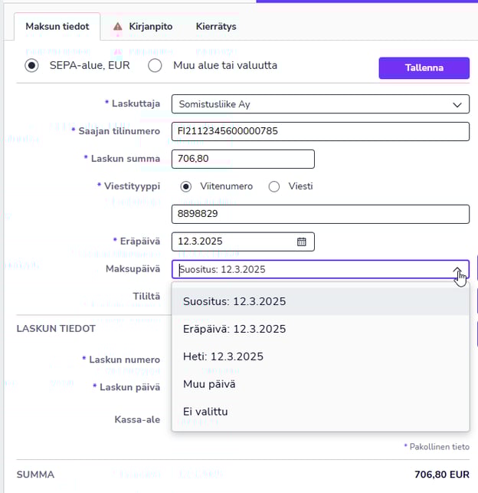Collapse the Maksupäivä dropdown arrow
The image size is (478, 493).
click(x=457, y=270)
